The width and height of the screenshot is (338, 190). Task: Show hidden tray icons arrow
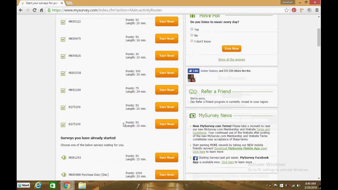tap(270, 186)
